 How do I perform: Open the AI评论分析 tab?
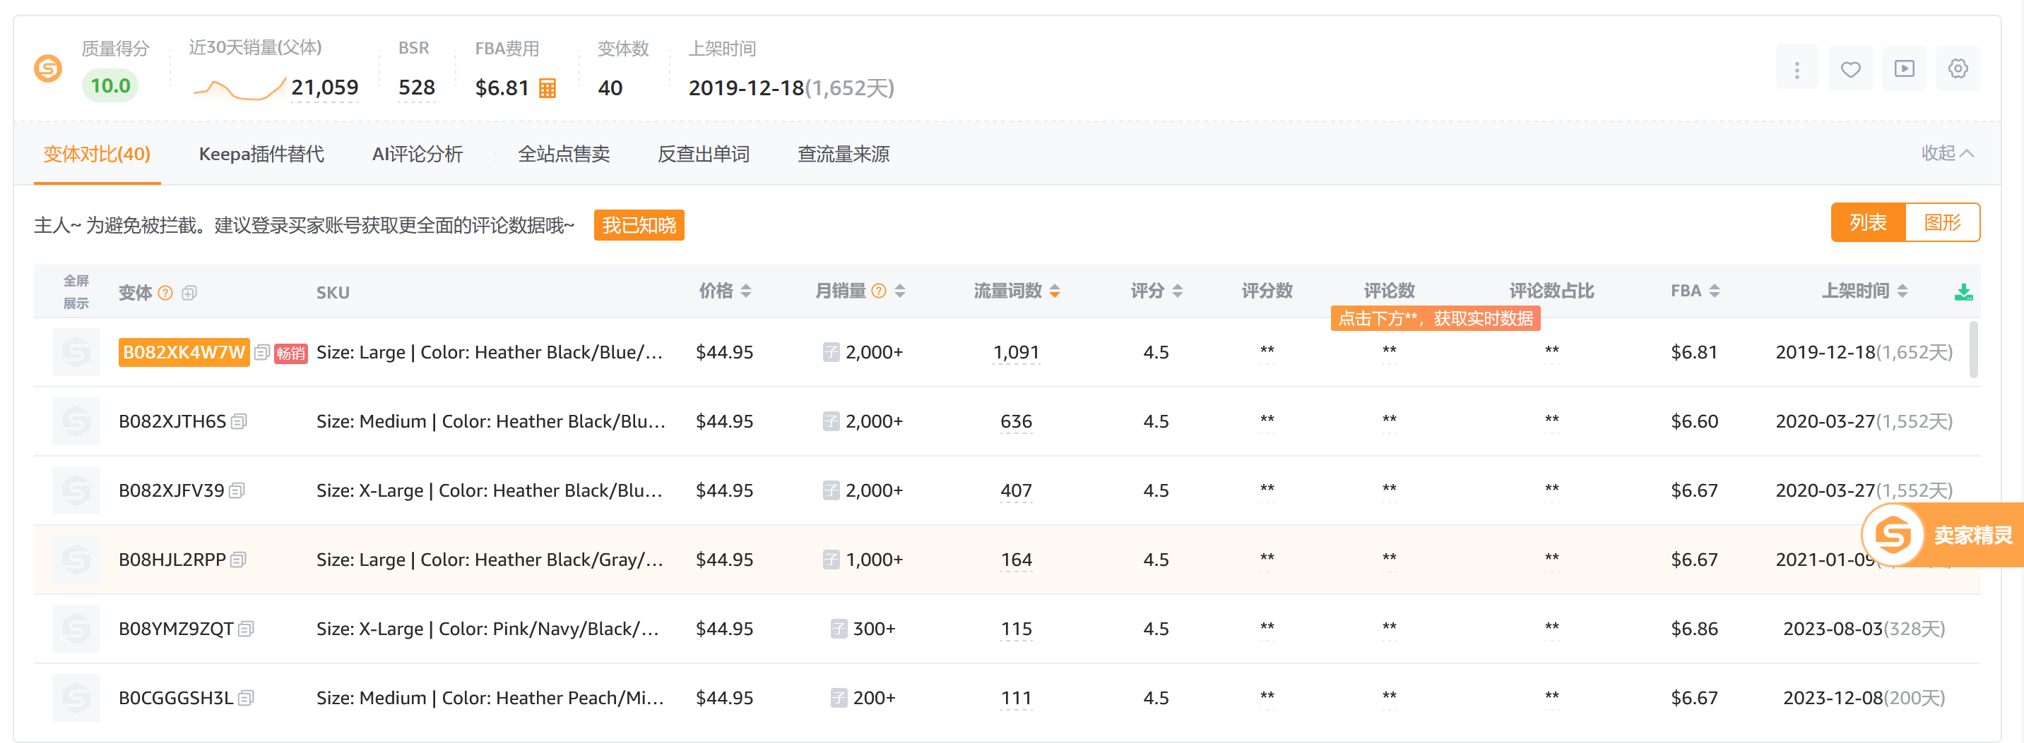point(418,154)
